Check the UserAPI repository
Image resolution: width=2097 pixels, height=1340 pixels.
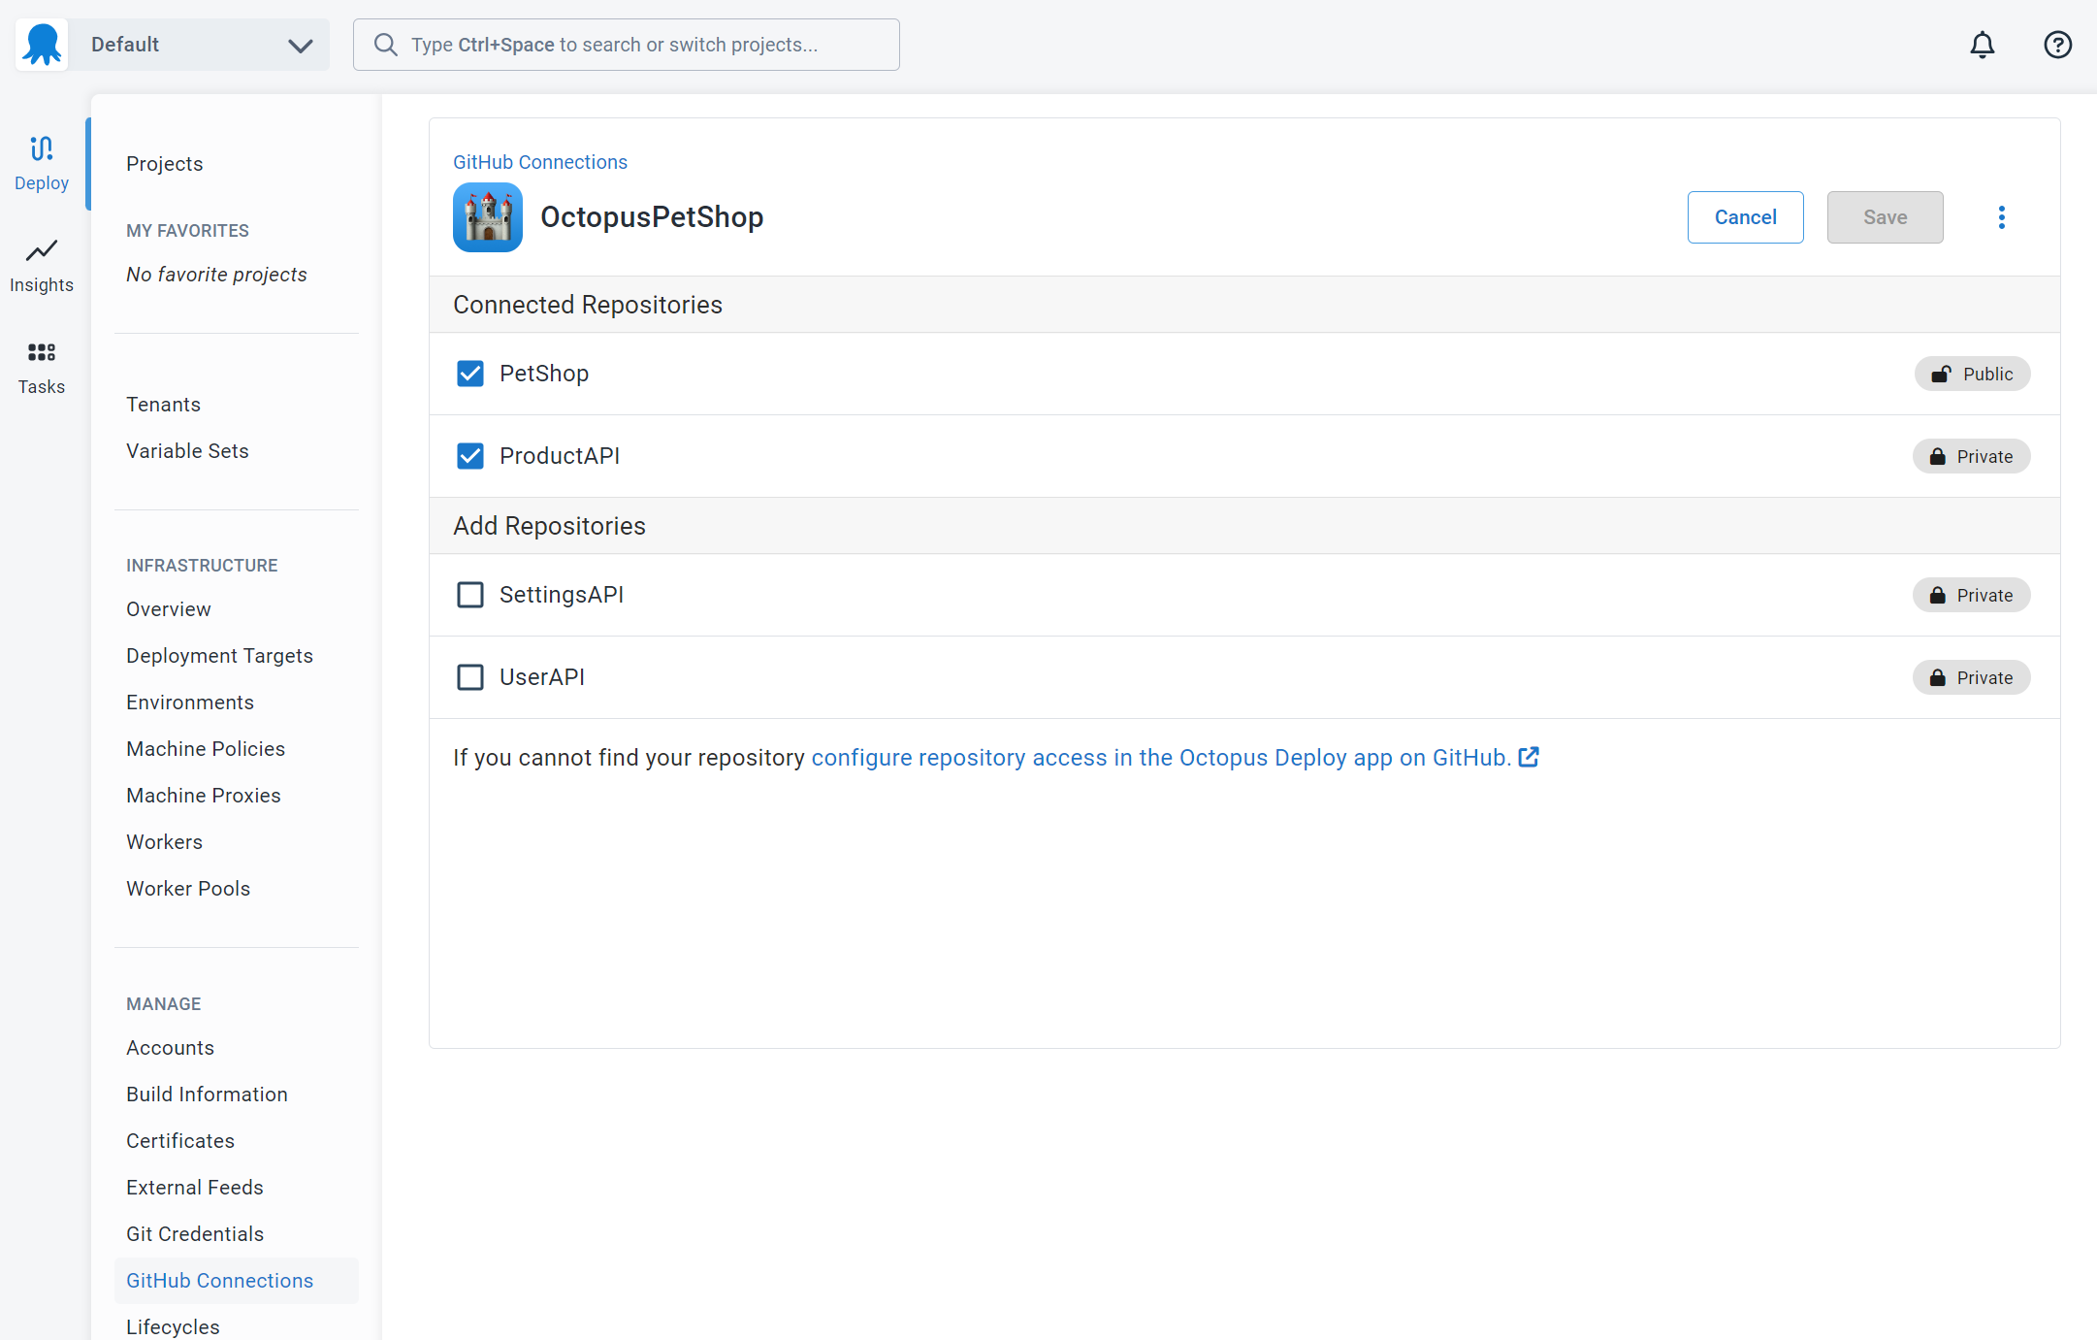tap(470, 677)
